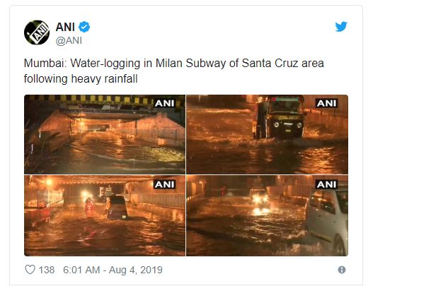Like the tweet with heart icon
The height and width of the screenshot is (286, 448).
30,270
